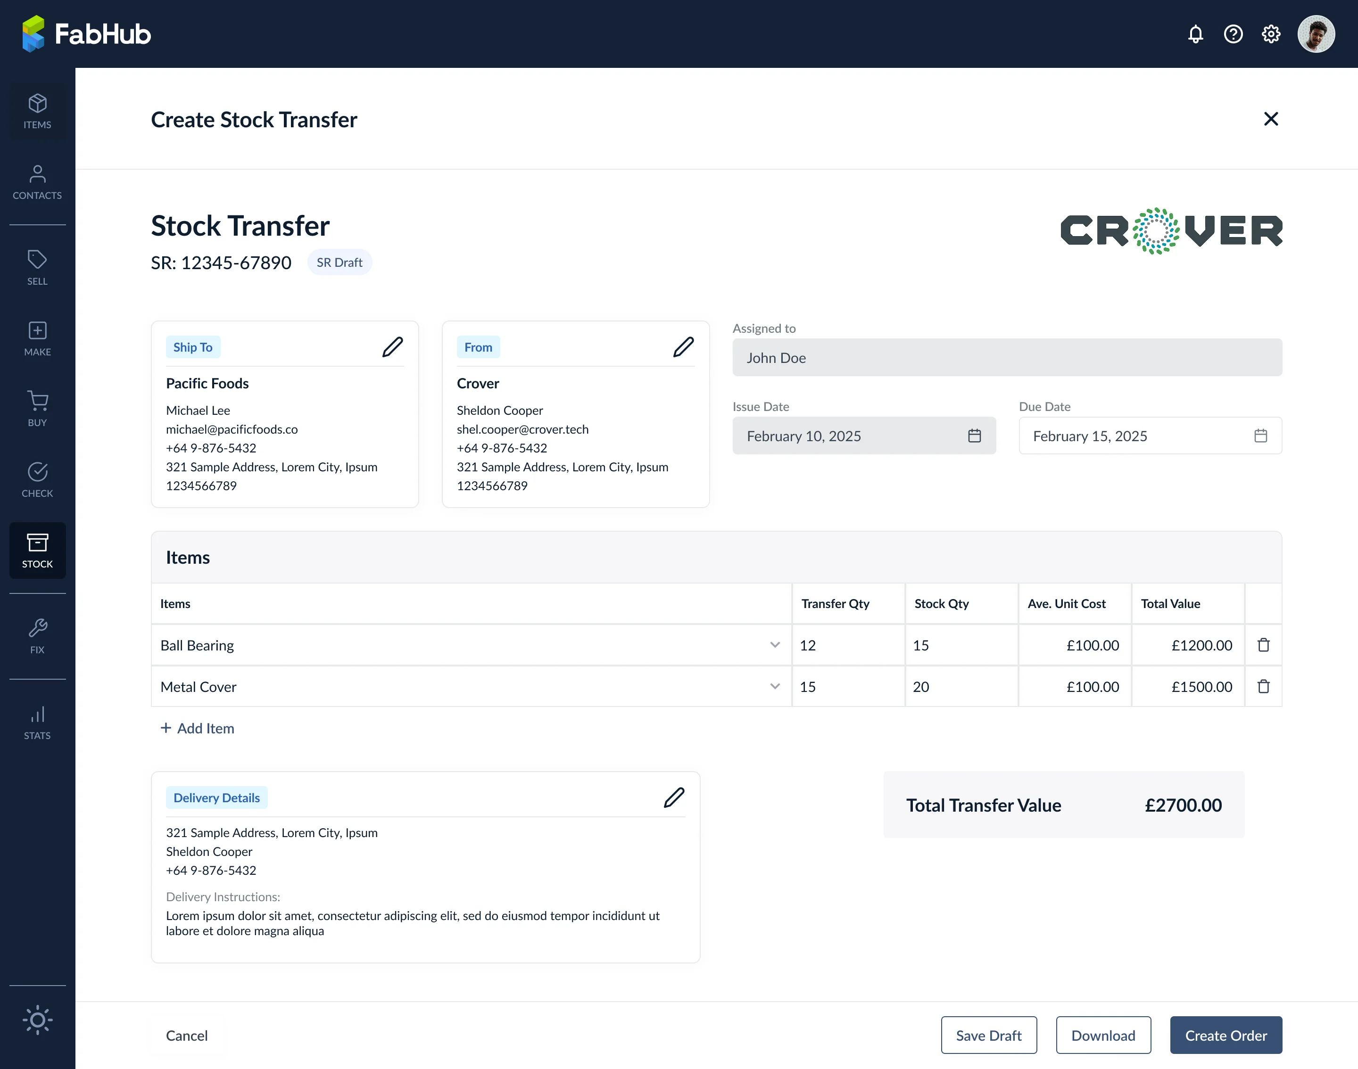Open the help question-mark icon

click(1233, 34)
